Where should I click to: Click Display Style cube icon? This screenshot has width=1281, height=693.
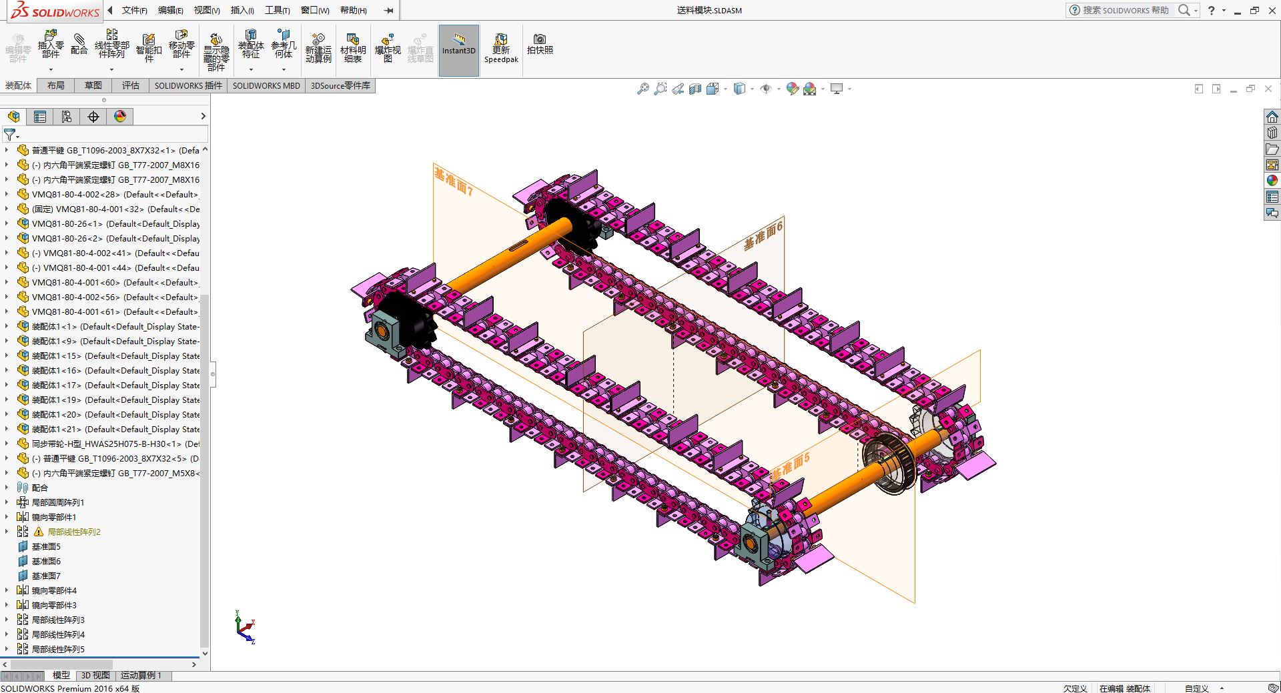[739, 89]
